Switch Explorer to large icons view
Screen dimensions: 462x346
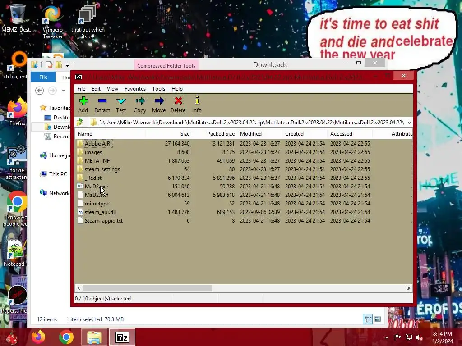pos(378,319)
